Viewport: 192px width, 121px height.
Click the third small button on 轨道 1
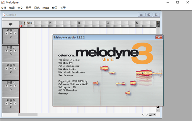pos(15,33)
